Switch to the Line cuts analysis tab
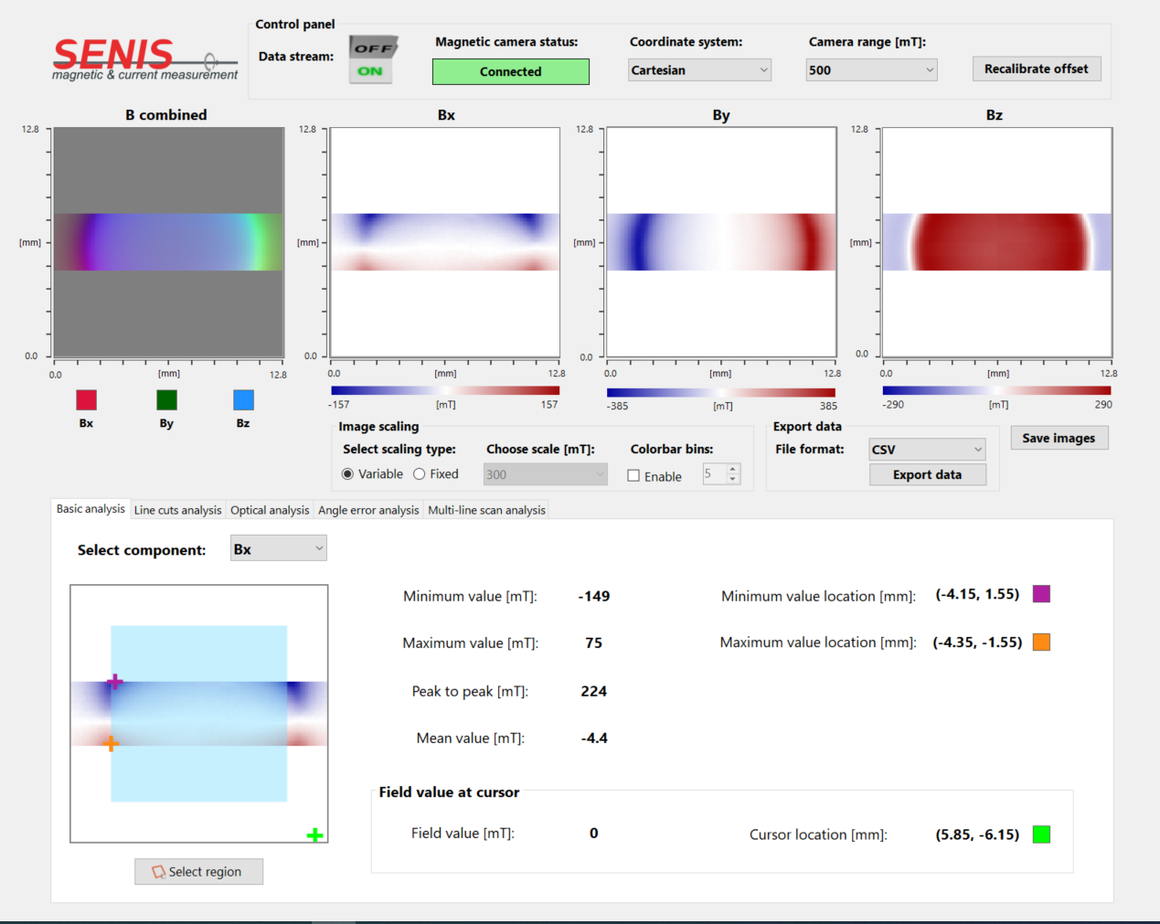The image size is (1160, 924). (x=177, y=510)
